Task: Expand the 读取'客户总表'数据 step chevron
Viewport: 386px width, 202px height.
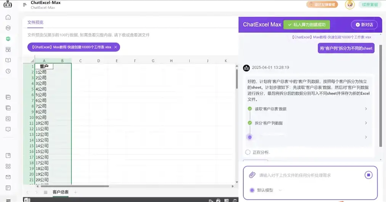Action: tap(366, 109)
